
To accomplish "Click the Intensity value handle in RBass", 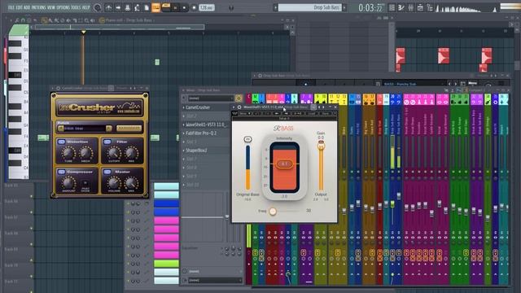I will tap(284, 164).
